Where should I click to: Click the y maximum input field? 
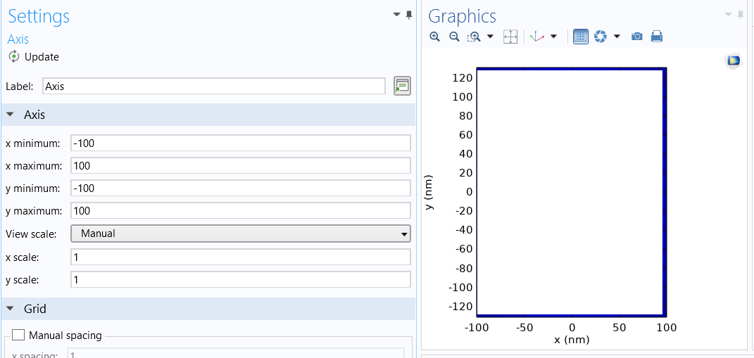(x=241, y=211)
